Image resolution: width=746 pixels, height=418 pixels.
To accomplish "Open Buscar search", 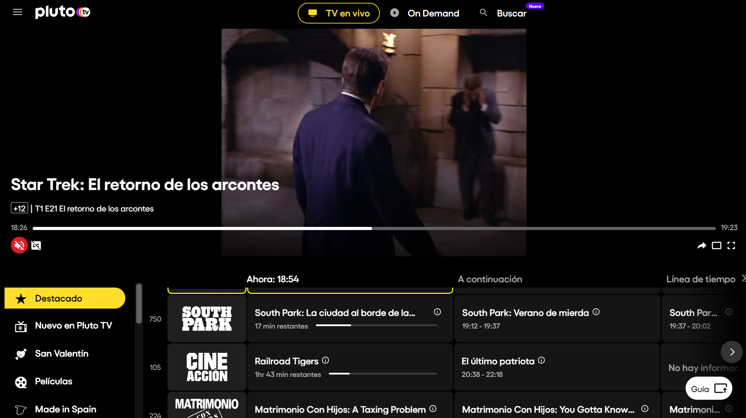I will pos(511,13).
